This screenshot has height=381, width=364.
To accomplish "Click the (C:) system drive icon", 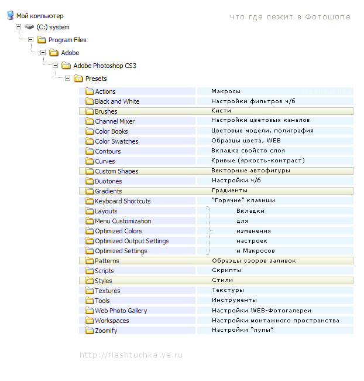I will tap(29, 27).
